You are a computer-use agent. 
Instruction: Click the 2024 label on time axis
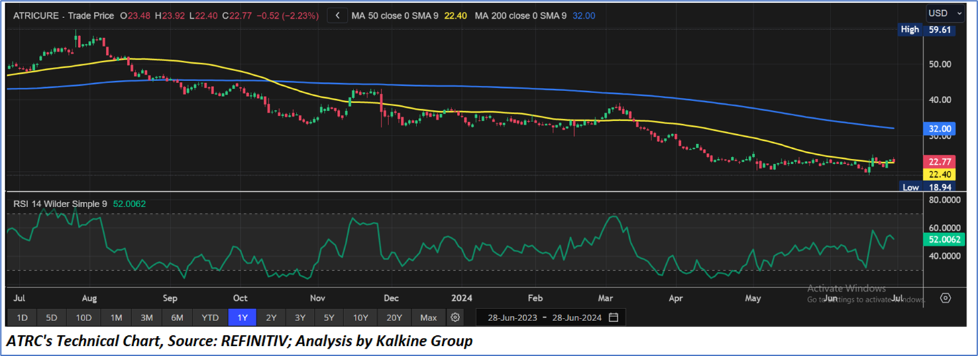point(462,298)
